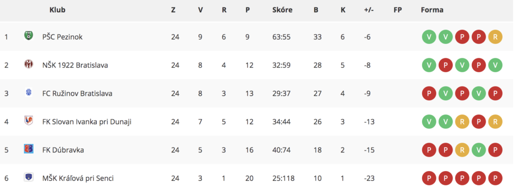Click the FK Dúbravka club crest
This screenshot has width=514, height=192.
(x=29, y=149)
